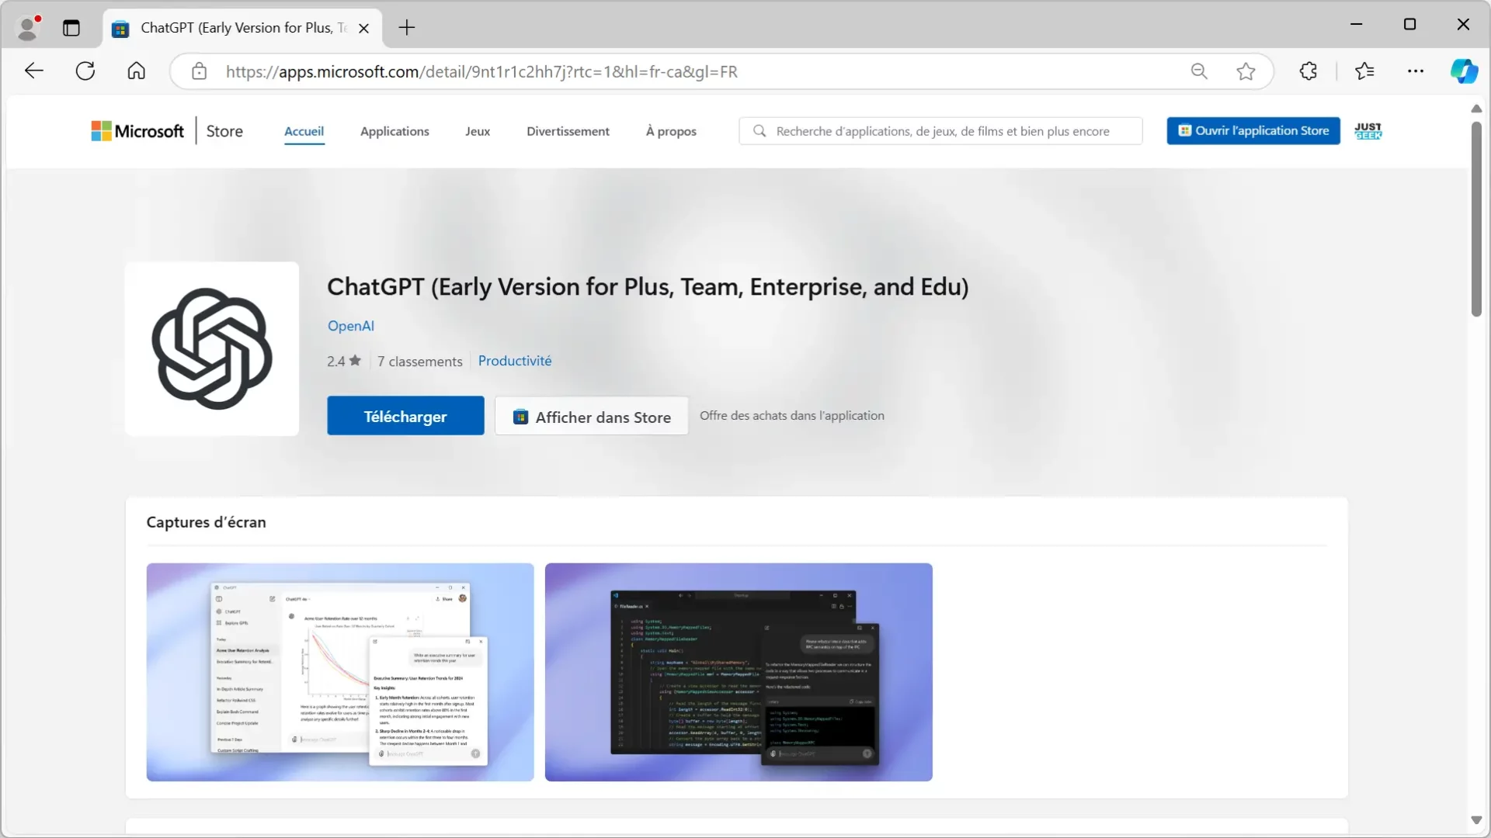Click the Télécharger button
Image resolution: width=1491 pixels, height=838 pixels.
405,416
